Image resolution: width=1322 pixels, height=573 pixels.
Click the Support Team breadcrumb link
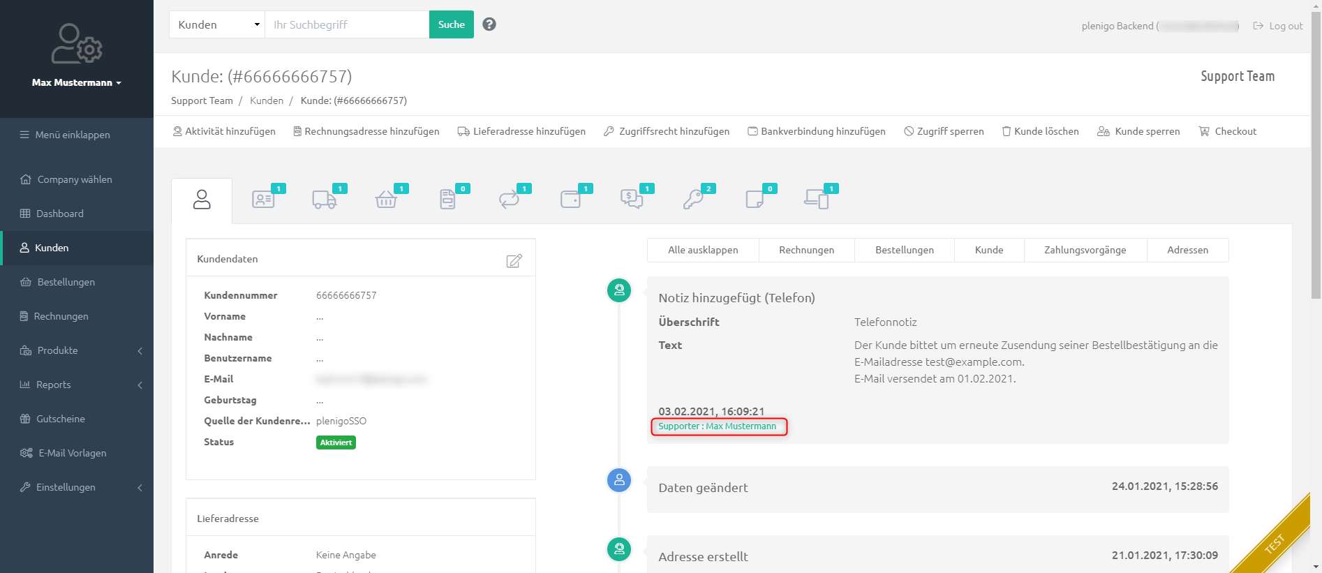click(202, 101)
